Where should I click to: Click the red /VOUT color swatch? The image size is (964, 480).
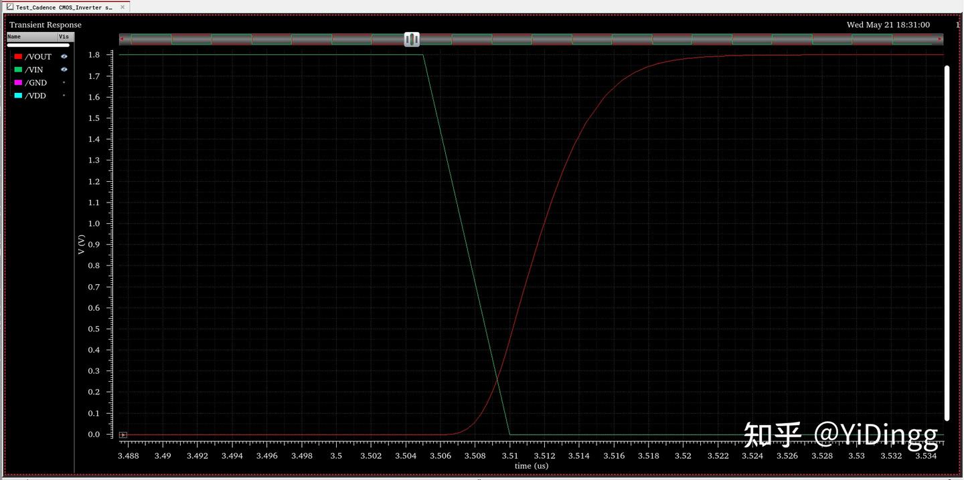18,57
